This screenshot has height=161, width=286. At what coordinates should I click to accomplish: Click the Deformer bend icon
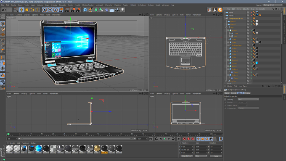tap(106, 10)
